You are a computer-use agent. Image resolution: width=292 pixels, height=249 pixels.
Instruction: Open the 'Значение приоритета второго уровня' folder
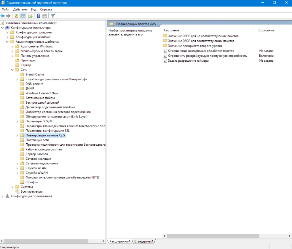pyautogui.click(x=195, y=46)
